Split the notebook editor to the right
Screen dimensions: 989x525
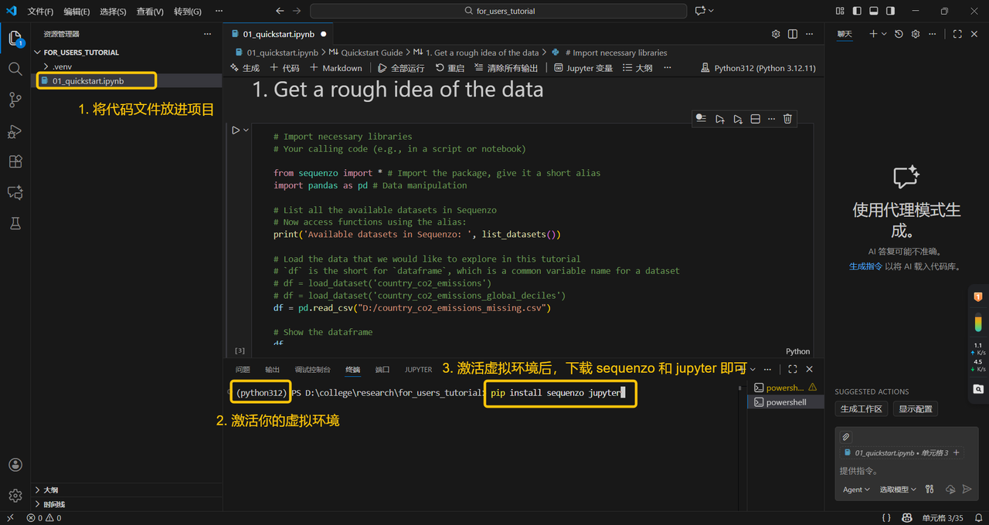[x=793, y=34]
